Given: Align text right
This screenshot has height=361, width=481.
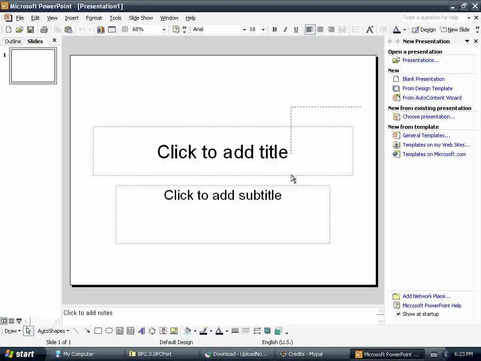Looking at the screenshot, I should coord(331,30).
